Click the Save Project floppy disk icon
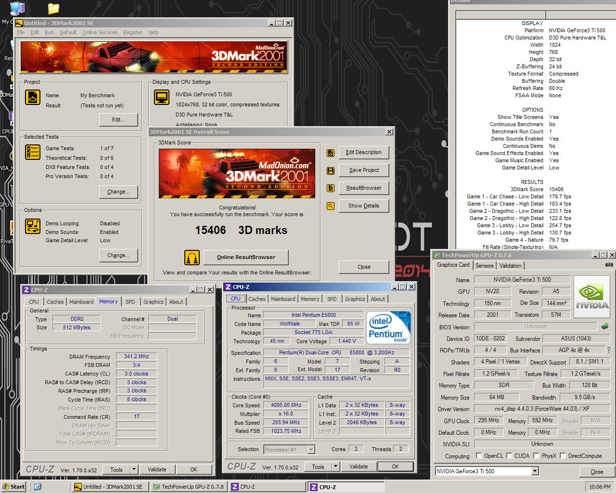This screenshot has height=493, width=616. pyautogui.click(x=331, y=170)
